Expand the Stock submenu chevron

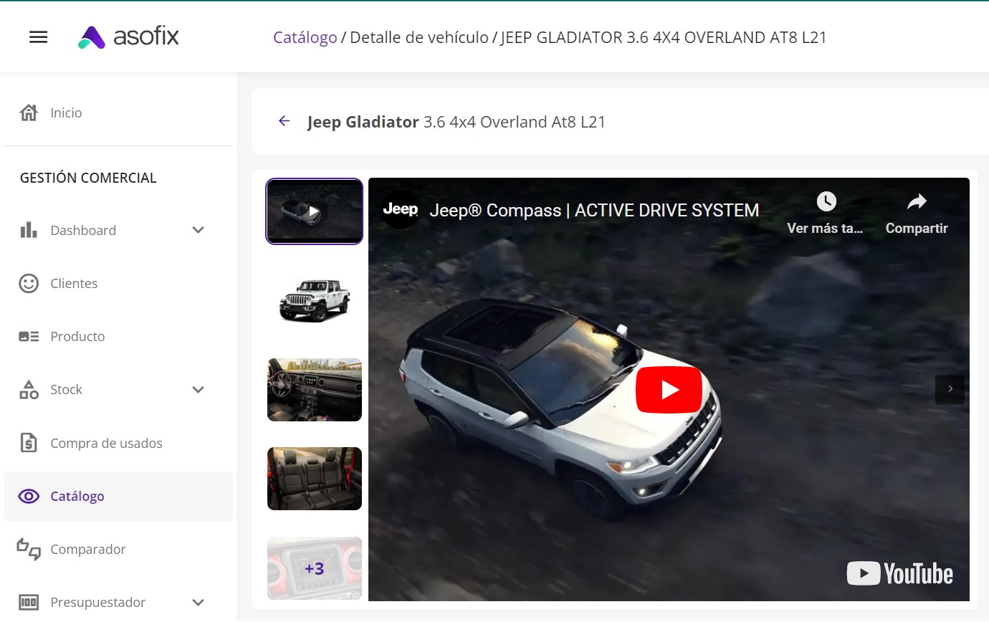[199, 389]
